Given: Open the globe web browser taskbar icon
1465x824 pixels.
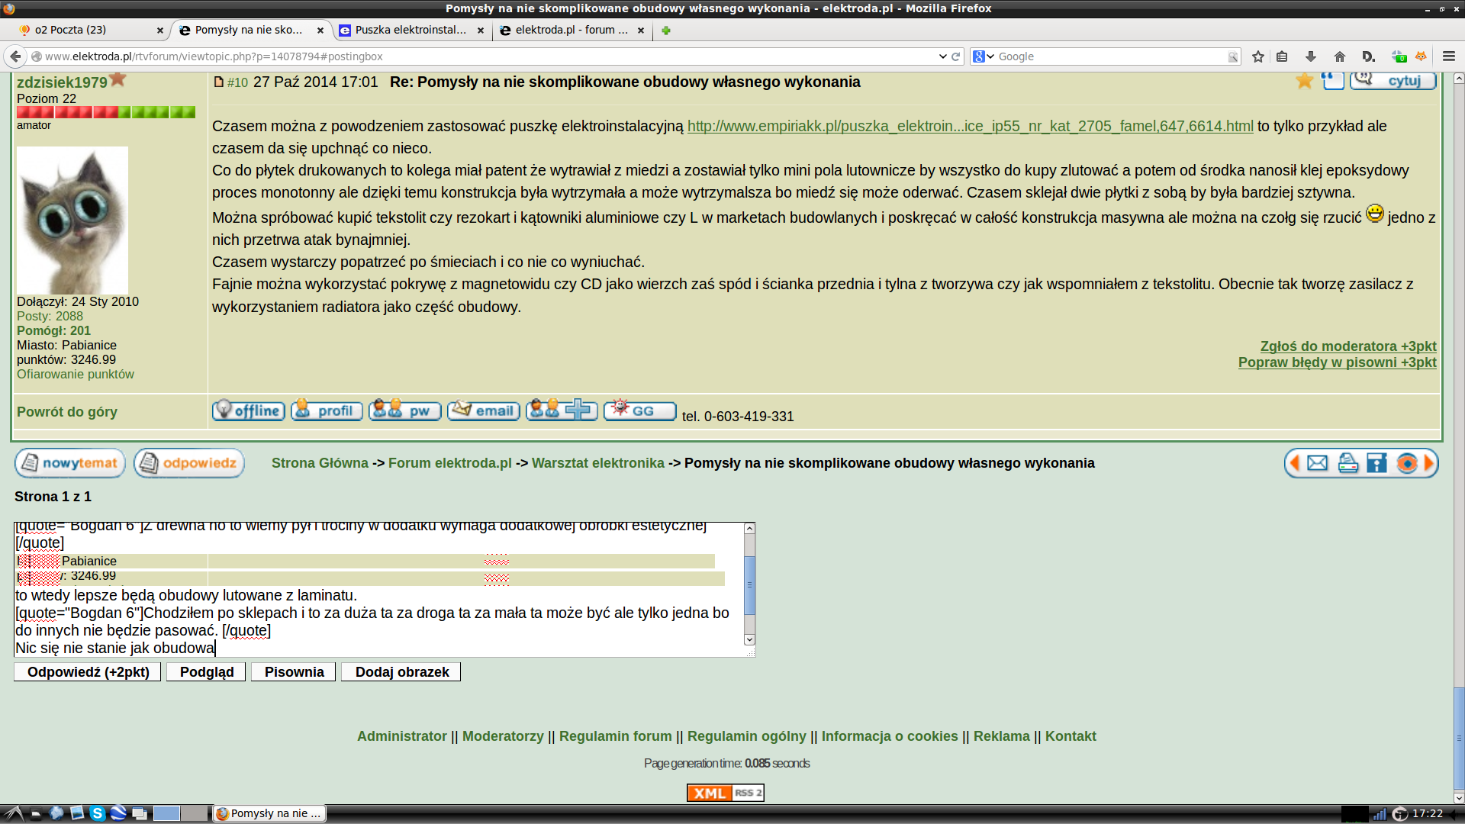Looking at the screenshot, I should (x=56, y=813).
